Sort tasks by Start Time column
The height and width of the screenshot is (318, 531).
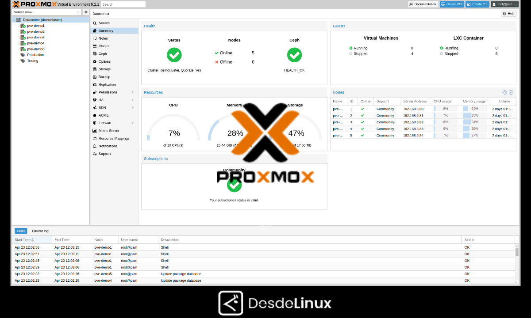tap(32, 240)
